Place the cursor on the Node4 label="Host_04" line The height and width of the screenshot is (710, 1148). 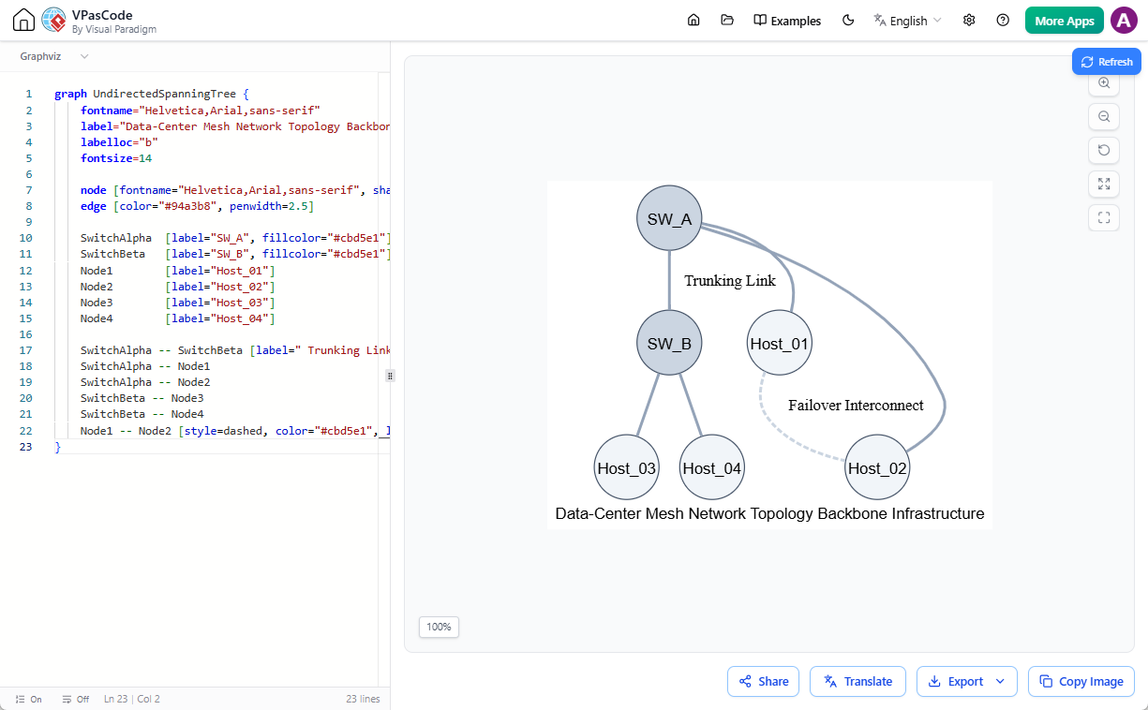click(178, 318)
